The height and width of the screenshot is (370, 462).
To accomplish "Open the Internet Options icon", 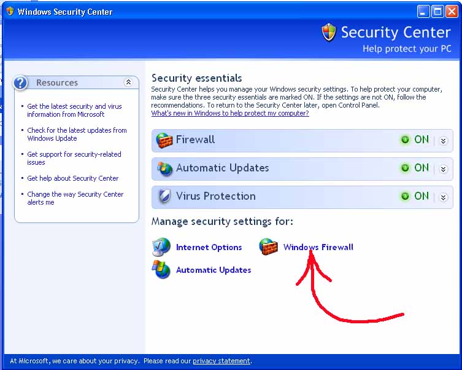I will click(x=161, y=246).
